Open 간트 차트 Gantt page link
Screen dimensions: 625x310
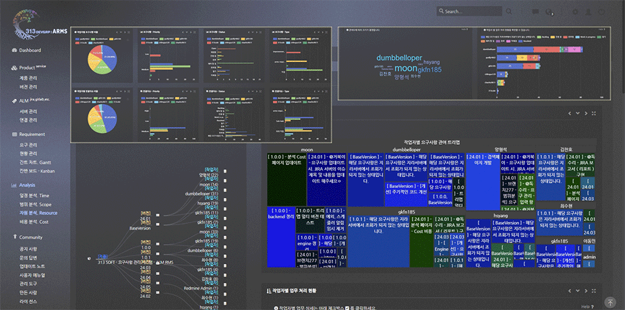pos(36,162)
